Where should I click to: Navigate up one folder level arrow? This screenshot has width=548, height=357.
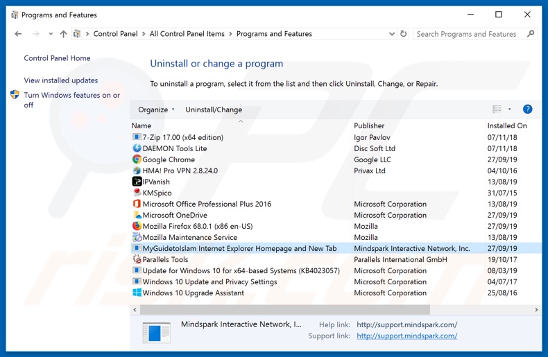pyautogui.click(x=63, y=34)
